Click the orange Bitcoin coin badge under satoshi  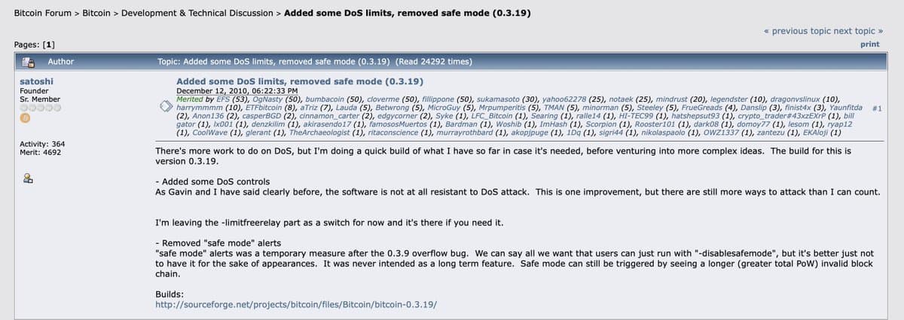(24, 118)
